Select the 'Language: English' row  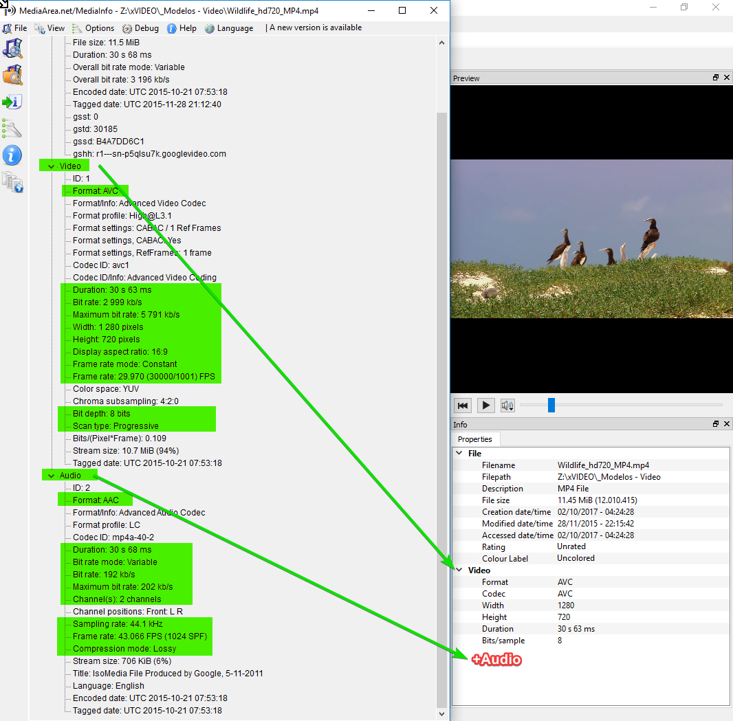pyautogui.click(x=108, y=686)
